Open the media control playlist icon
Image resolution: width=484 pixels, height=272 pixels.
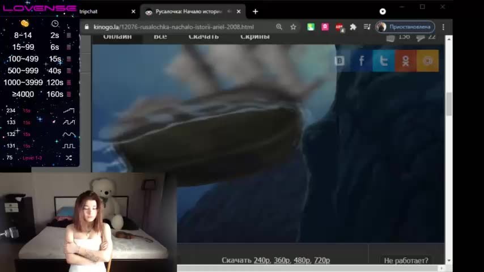coord(367,27)
